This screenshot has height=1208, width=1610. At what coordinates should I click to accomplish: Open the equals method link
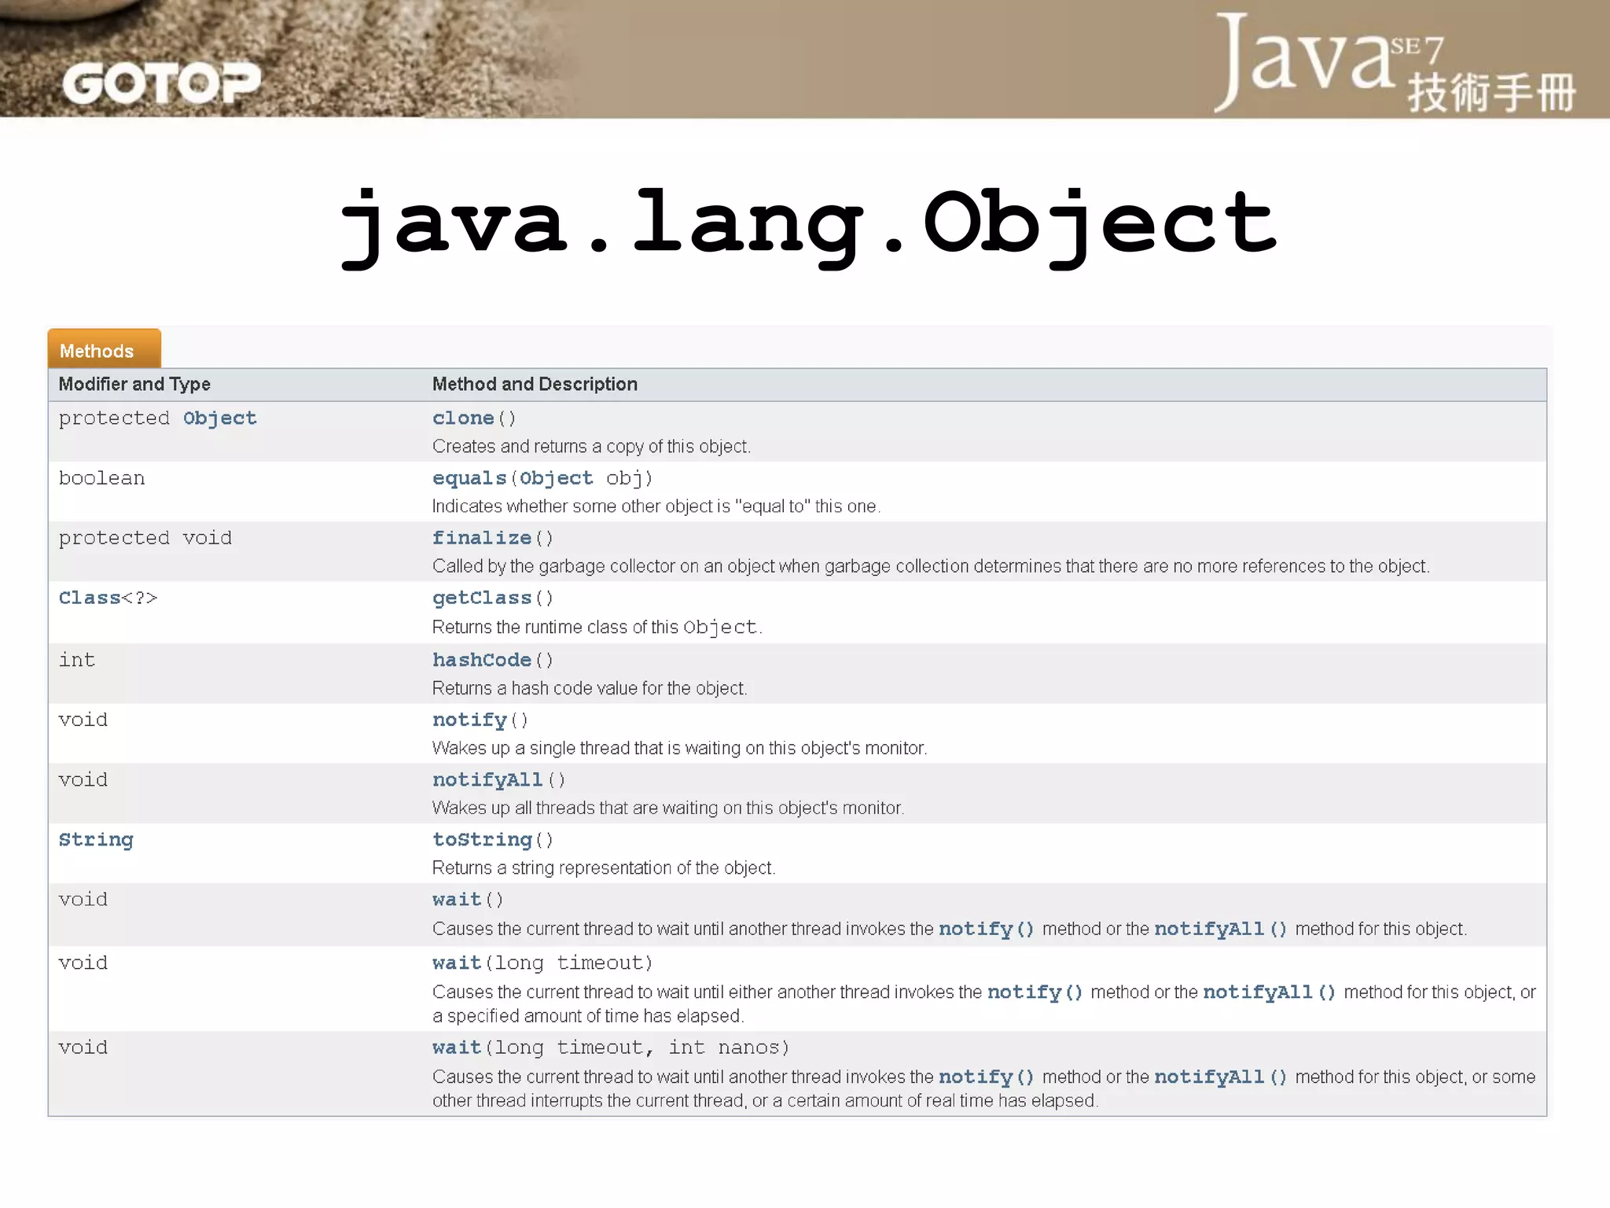(469, 478)
